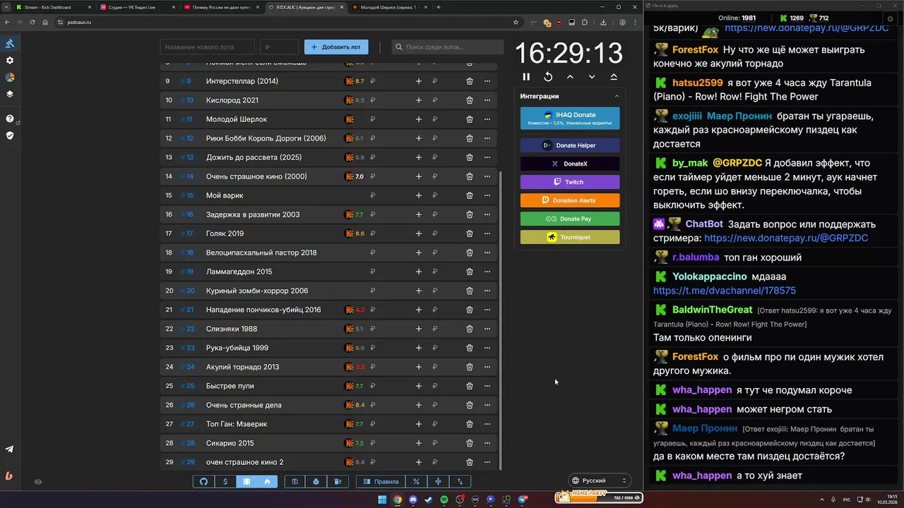The image size is (904, 508).
Task: Click the sort arrows icon in bottom toolbar
Action: click(460, 482)
